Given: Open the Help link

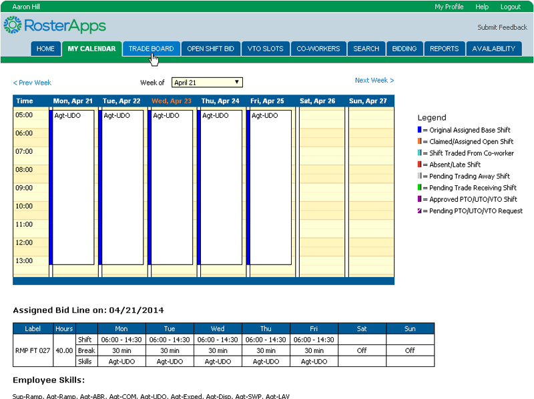Looking at the screenshot, I should pyautogui.click(x=482, y=7).
